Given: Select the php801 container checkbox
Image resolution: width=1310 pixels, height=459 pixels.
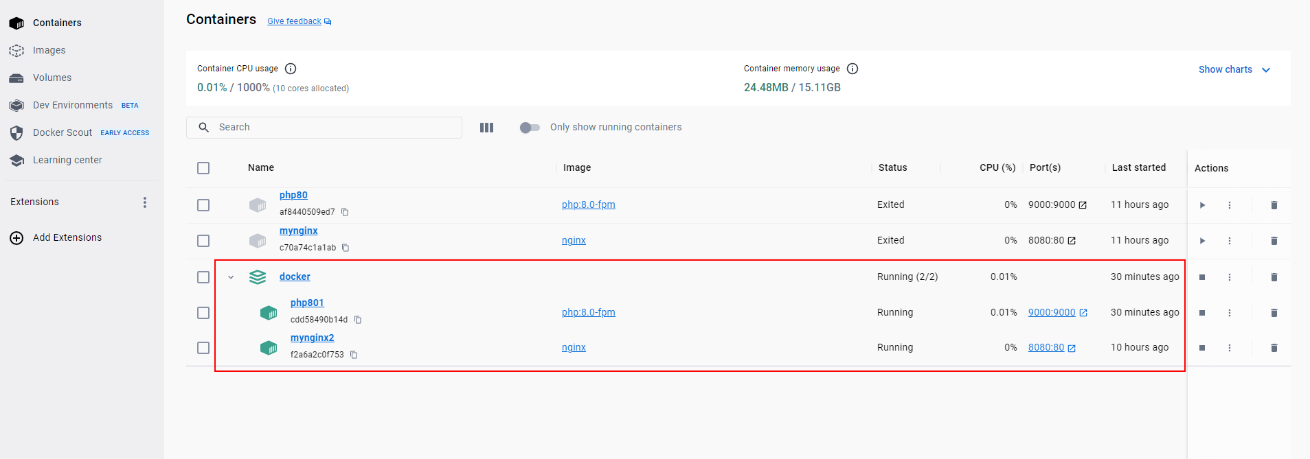Looking at the screenshot, I should (x=203, y=313).
